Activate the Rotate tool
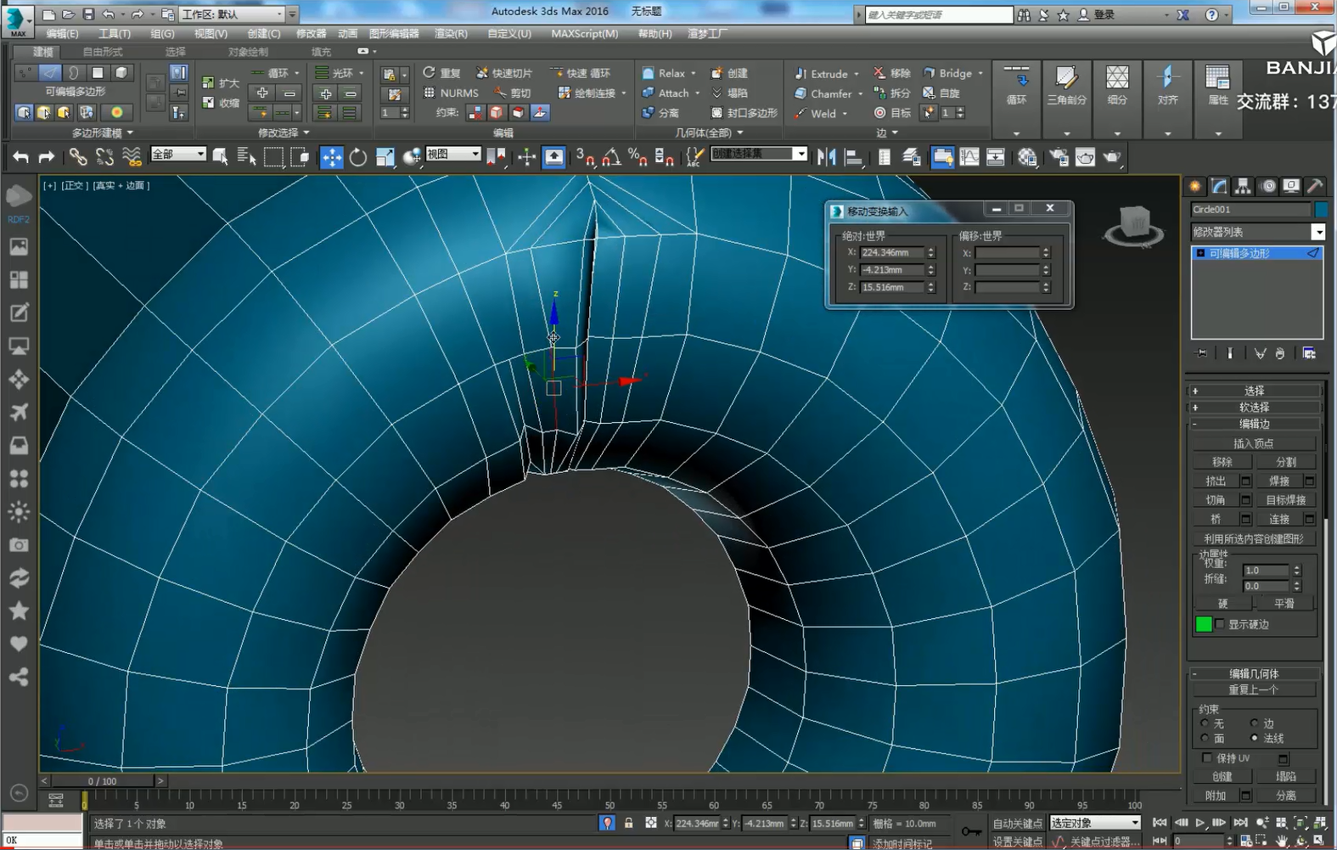1337x850 pixels. [358, 157]
